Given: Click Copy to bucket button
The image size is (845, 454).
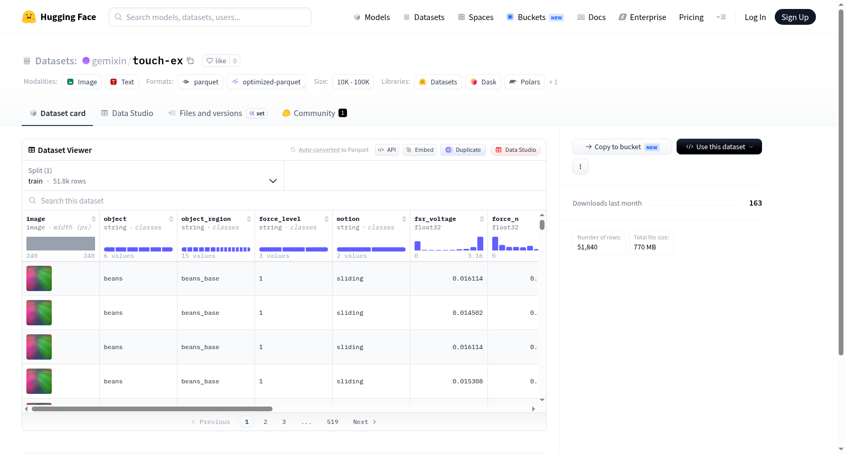Looking at the screenshot, I should pos(622,147).
